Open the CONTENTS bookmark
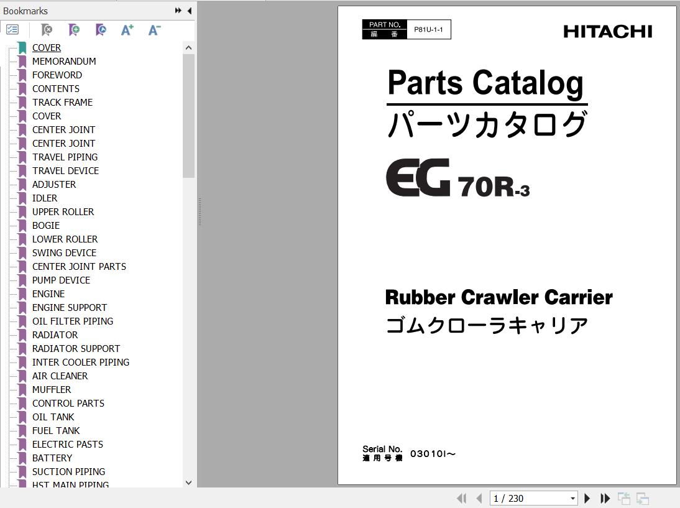 click(55, 88)
